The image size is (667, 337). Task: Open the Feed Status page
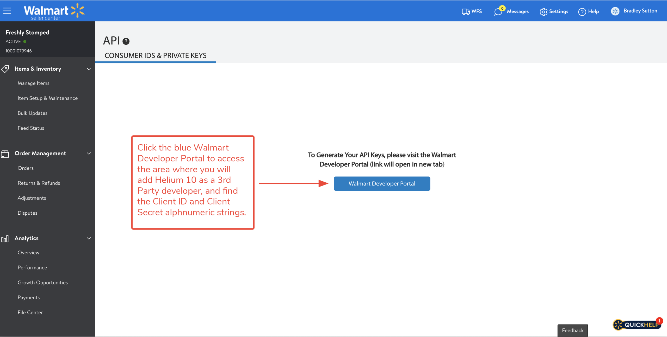pyautogui.click(x=31, y=128)
